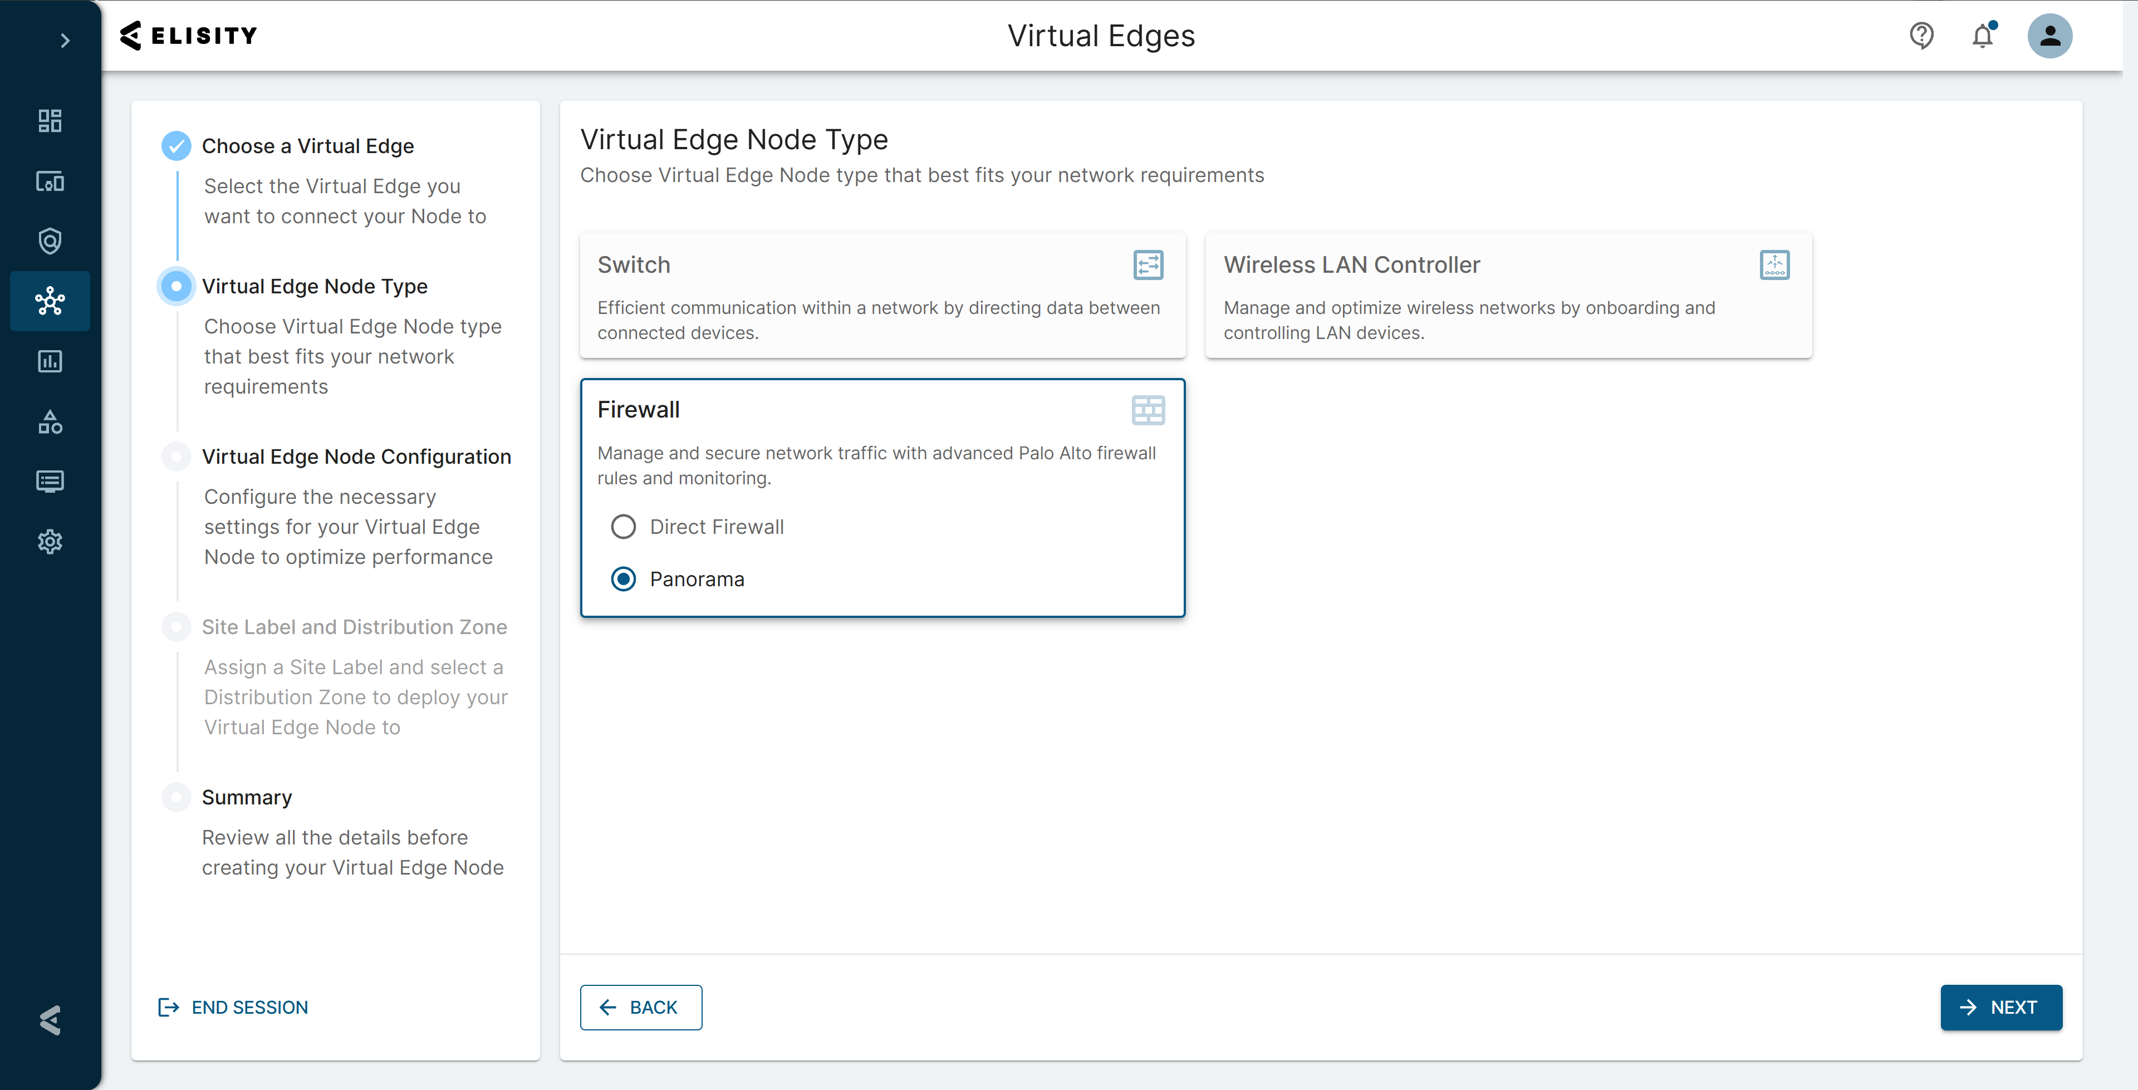Open the analytics chart icon in the sidebar
Image resolution: width=2138 pixels, height=1090 pixels.
click(50, 361)
